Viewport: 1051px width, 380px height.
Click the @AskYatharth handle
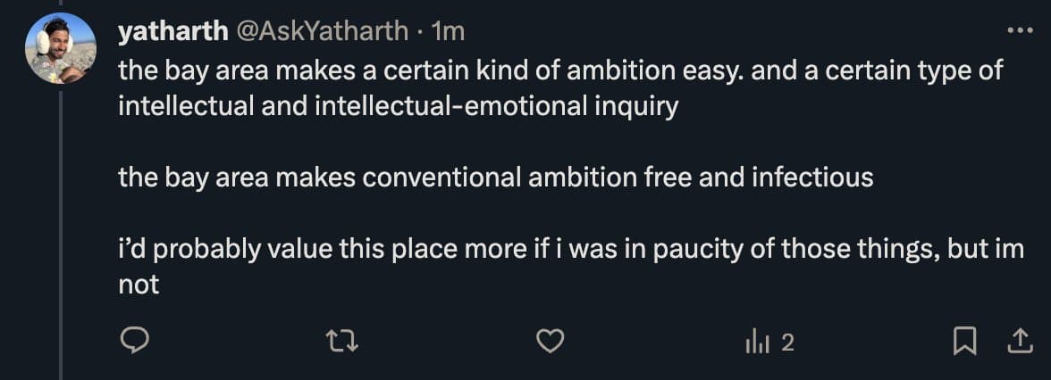pos(323,32)
